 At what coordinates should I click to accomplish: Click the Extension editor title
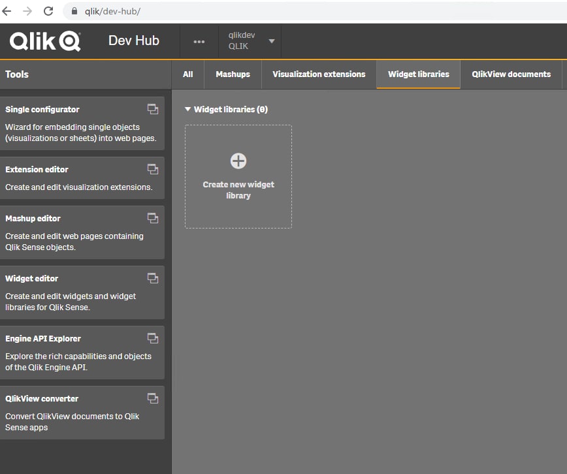click(37, 169)
